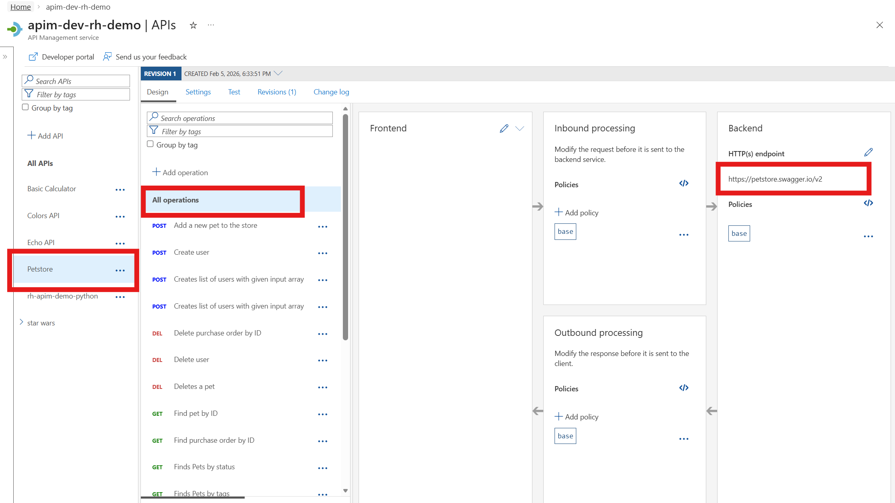
Task: Edit the Frontend with the pencil icon
Action: coord(504,129)
